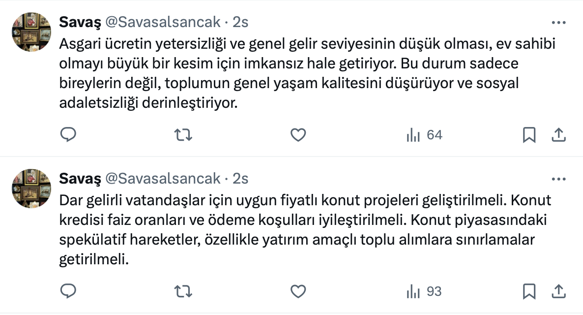Like the tweet about konut projeleri

click(x=298, y=291)
